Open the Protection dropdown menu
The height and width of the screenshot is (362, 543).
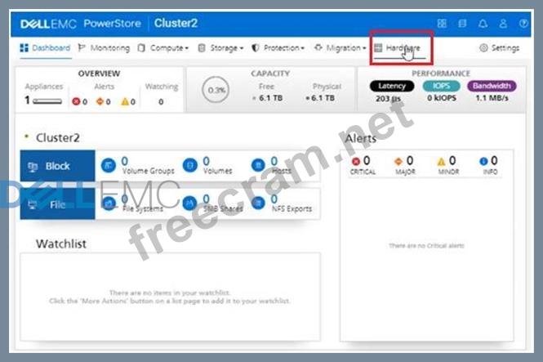[281, 48]
